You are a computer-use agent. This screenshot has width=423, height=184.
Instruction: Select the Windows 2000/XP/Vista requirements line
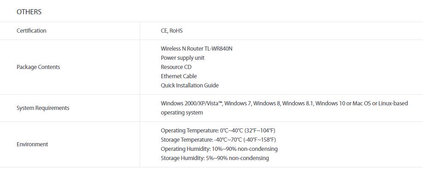tap(284, 103)
